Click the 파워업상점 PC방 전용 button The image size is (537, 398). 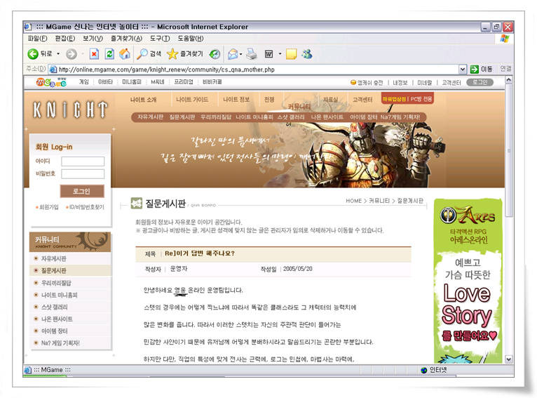click(x=407, y=99)
